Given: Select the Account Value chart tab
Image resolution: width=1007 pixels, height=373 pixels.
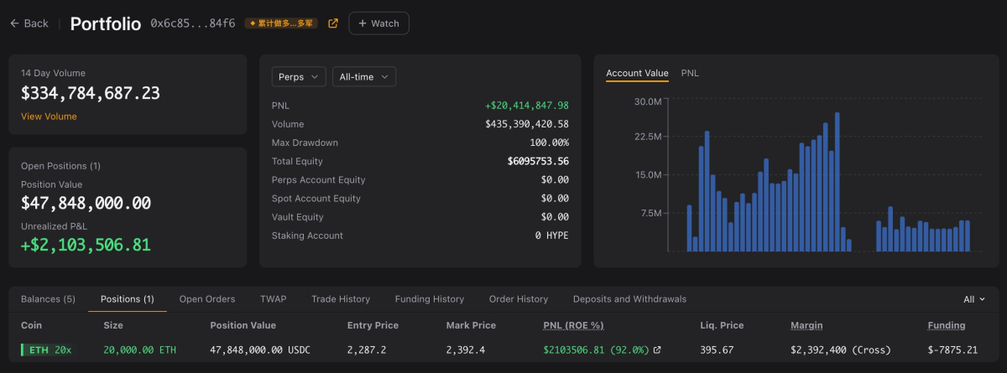Looking at the screenshot, I should (637, 73).
